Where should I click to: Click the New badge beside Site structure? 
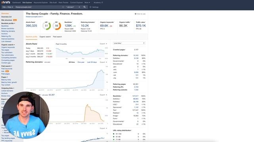coord(15,20)
